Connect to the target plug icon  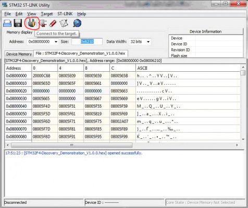pos(32,23)
